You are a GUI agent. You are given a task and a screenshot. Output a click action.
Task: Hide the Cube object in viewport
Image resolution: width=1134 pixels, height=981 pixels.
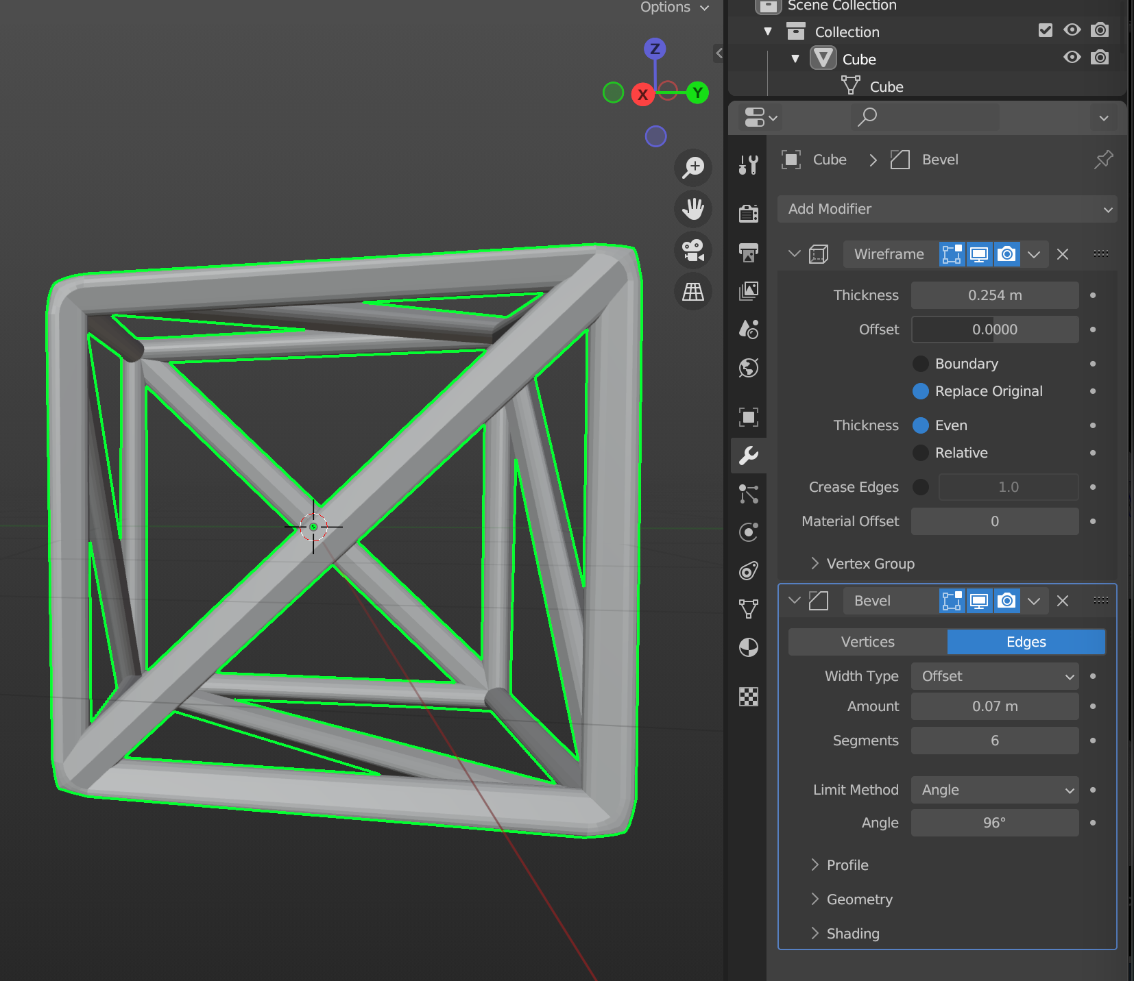pyautogui.click(x=1072, y=58)
